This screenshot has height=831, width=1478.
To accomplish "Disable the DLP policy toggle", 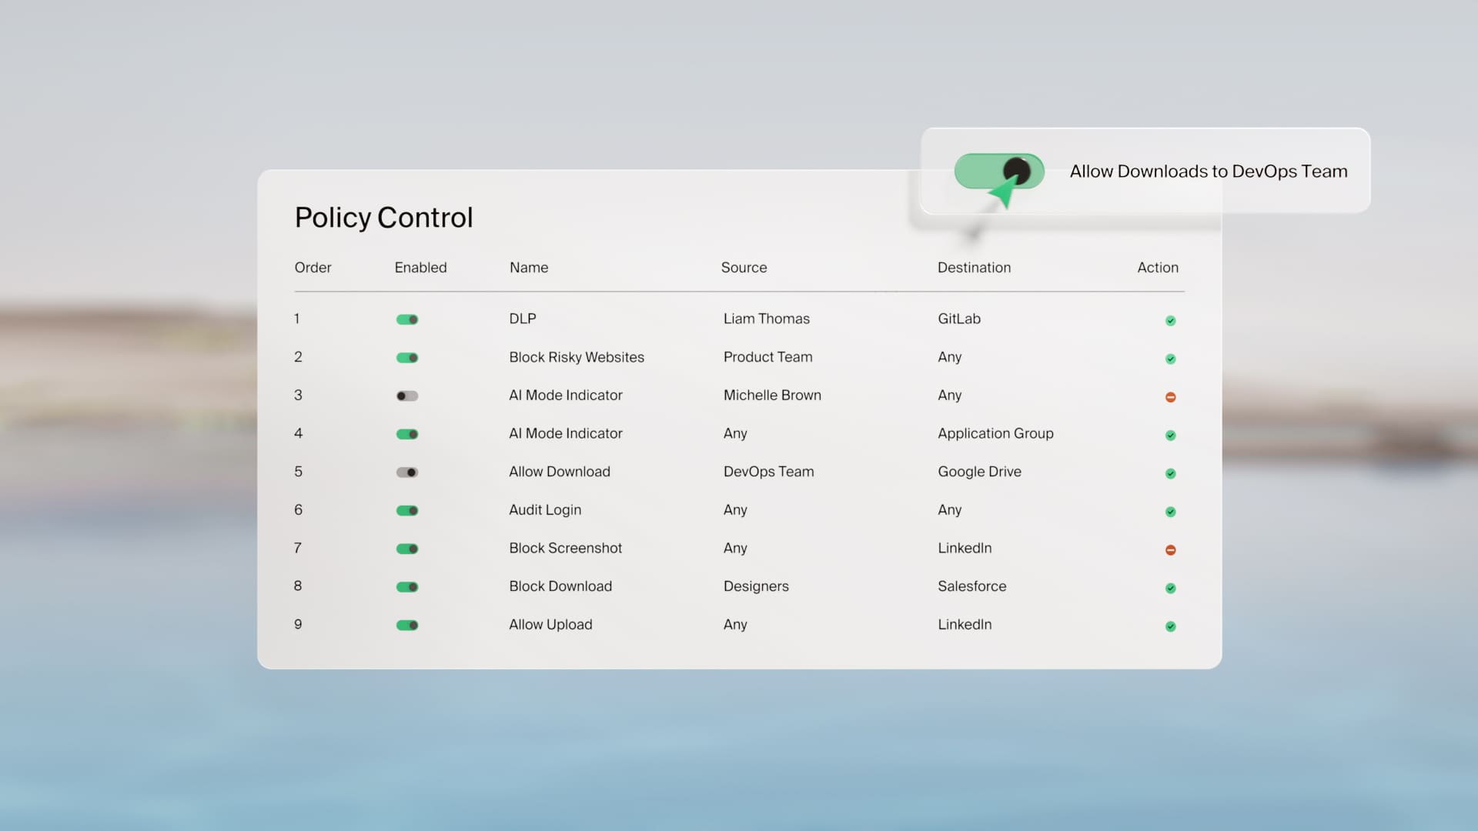I will [407, 319].
